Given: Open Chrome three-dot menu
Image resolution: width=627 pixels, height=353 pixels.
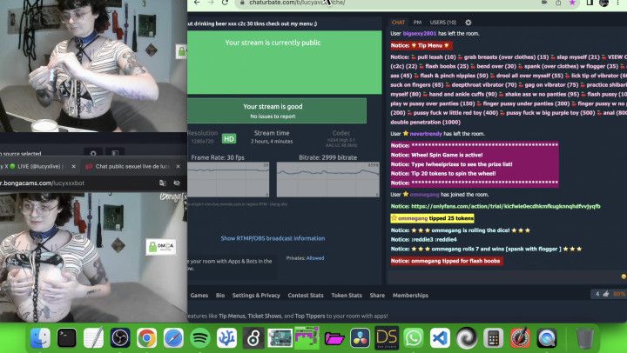Looking at the screenshot, I should point(618,3).
